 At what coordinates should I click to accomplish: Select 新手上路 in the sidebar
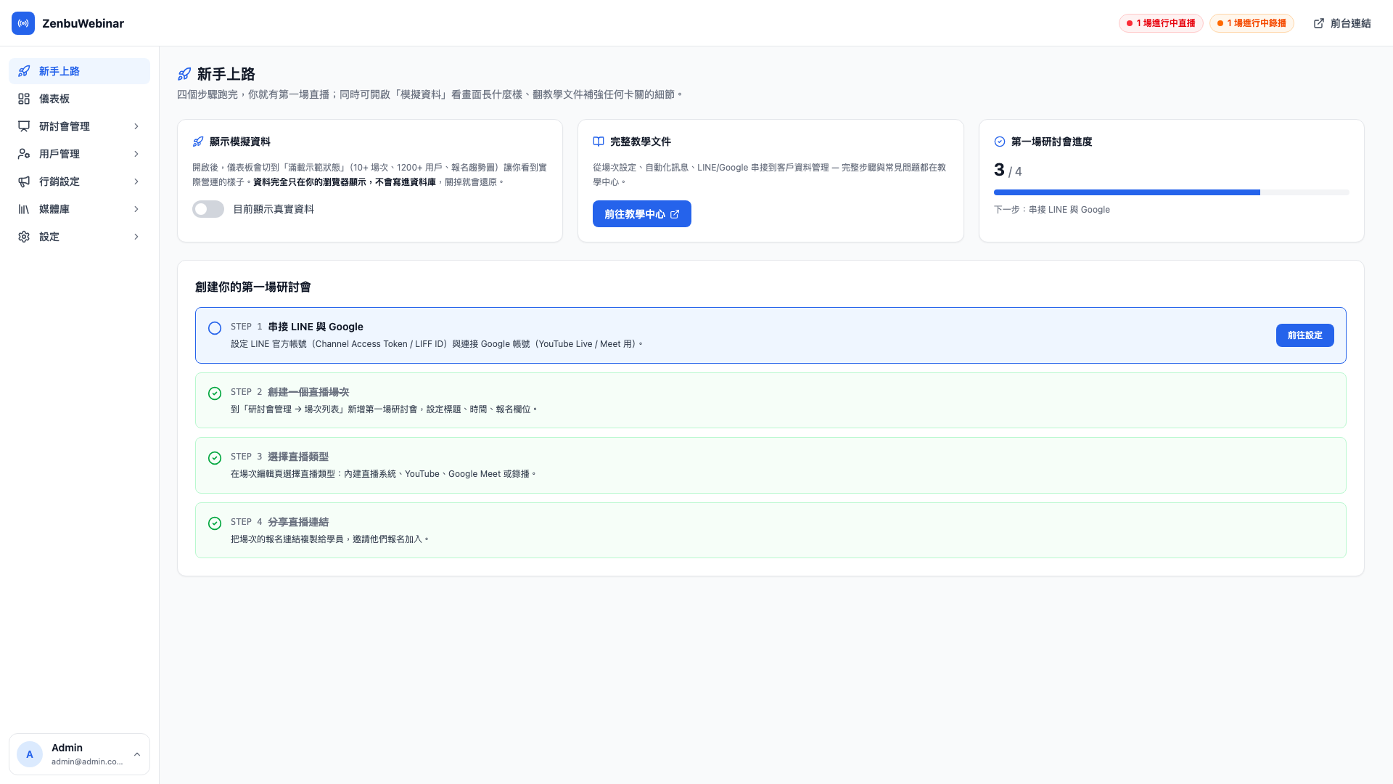(x=80, y=71)
